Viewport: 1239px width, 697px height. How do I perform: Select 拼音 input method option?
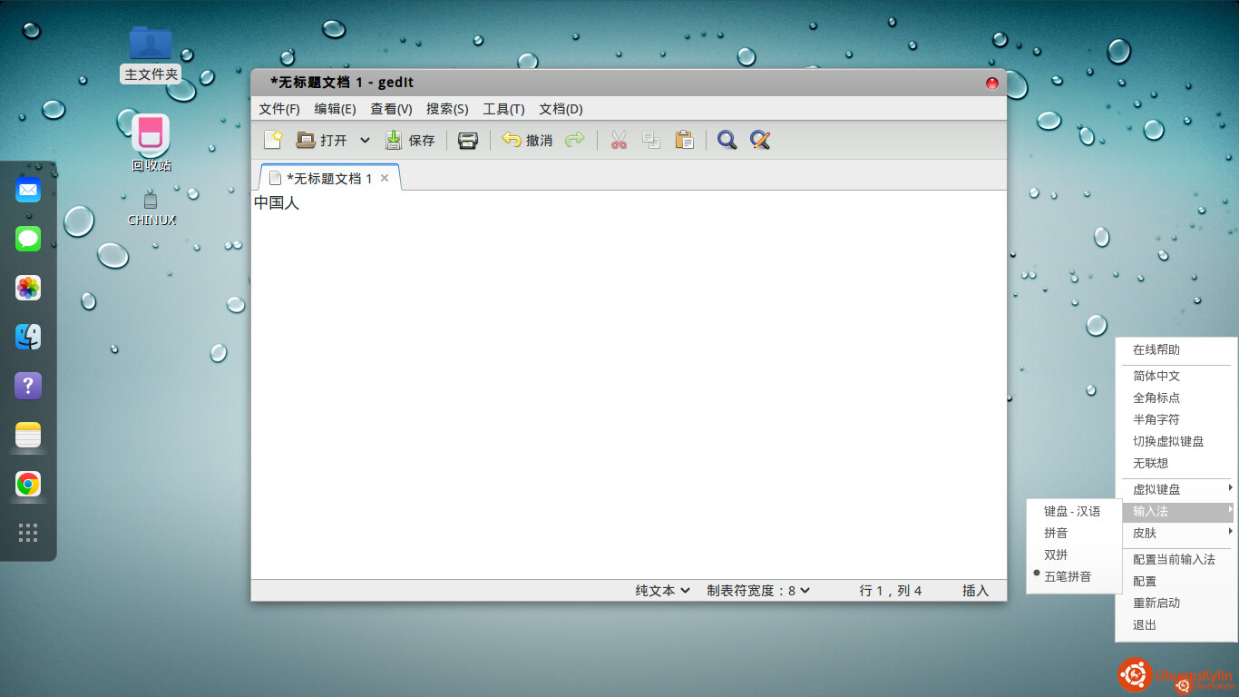[x=1056, y=533]
